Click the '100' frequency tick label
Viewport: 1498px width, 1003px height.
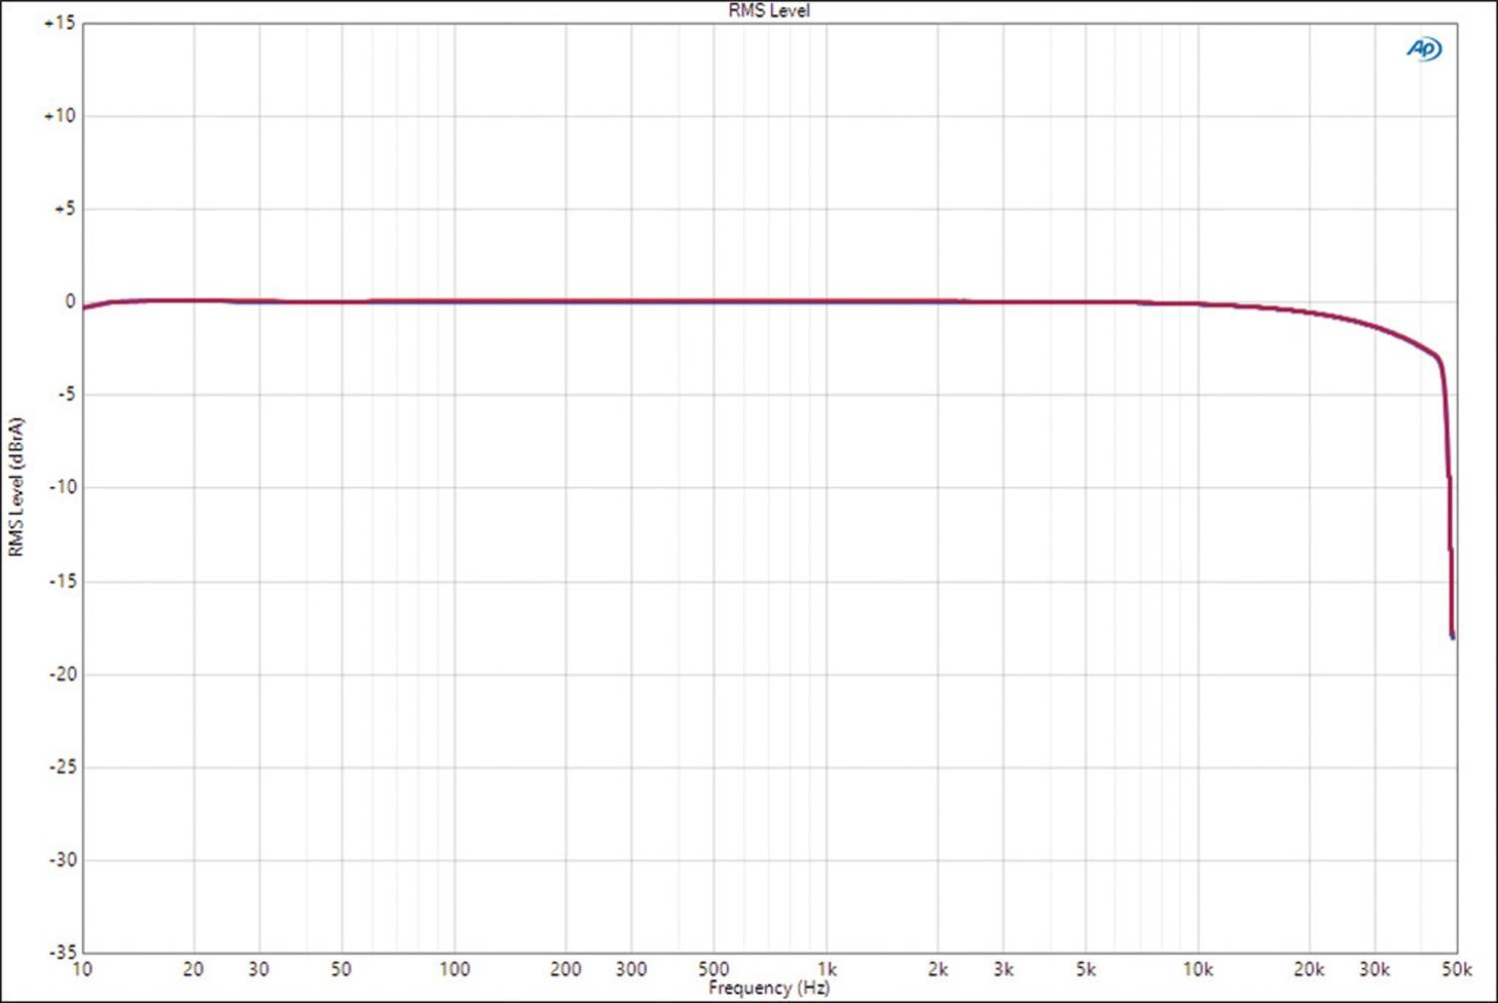pos(454,969)
